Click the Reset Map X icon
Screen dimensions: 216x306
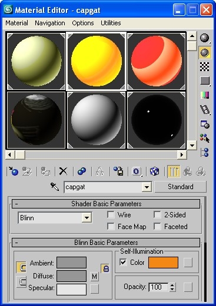coord(63,172)
